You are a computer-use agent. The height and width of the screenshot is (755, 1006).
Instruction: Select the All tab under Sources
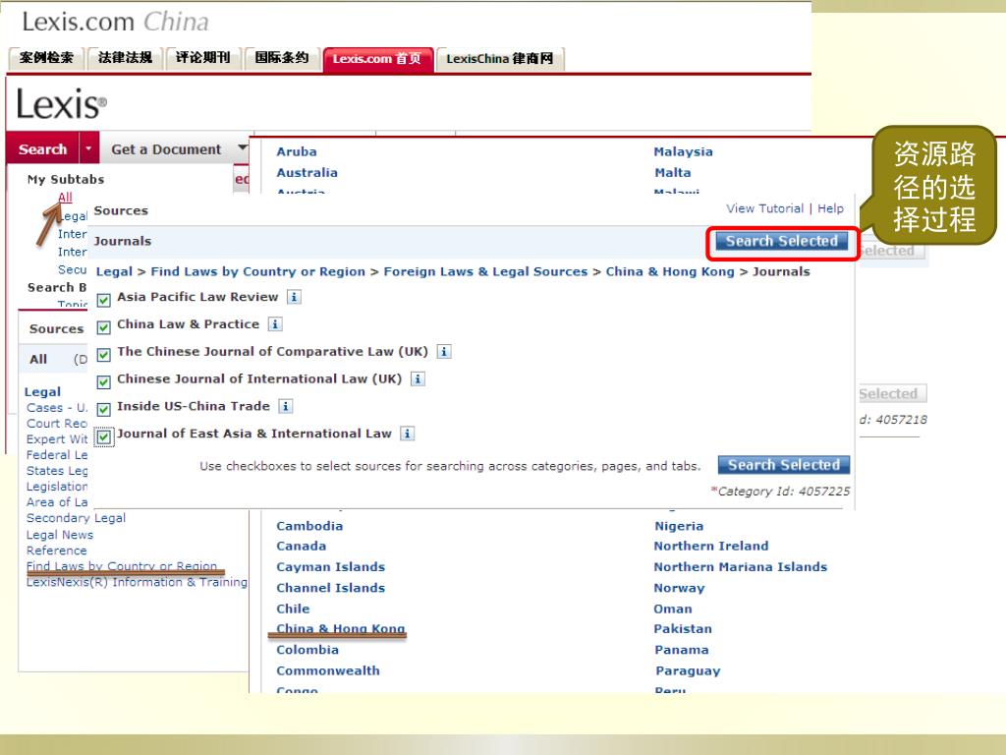pyautogui.click(x=38, y=359)
